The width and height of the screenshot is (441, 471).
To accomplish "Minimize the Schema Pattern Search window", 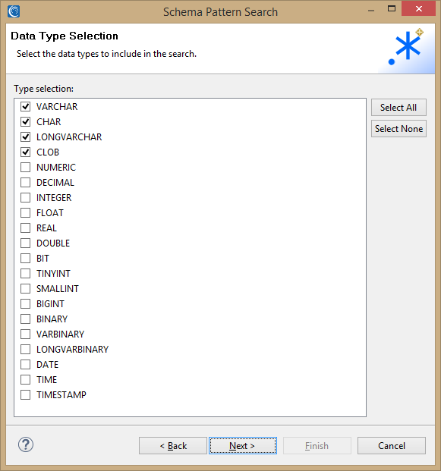I will click(x=371, y=10).
